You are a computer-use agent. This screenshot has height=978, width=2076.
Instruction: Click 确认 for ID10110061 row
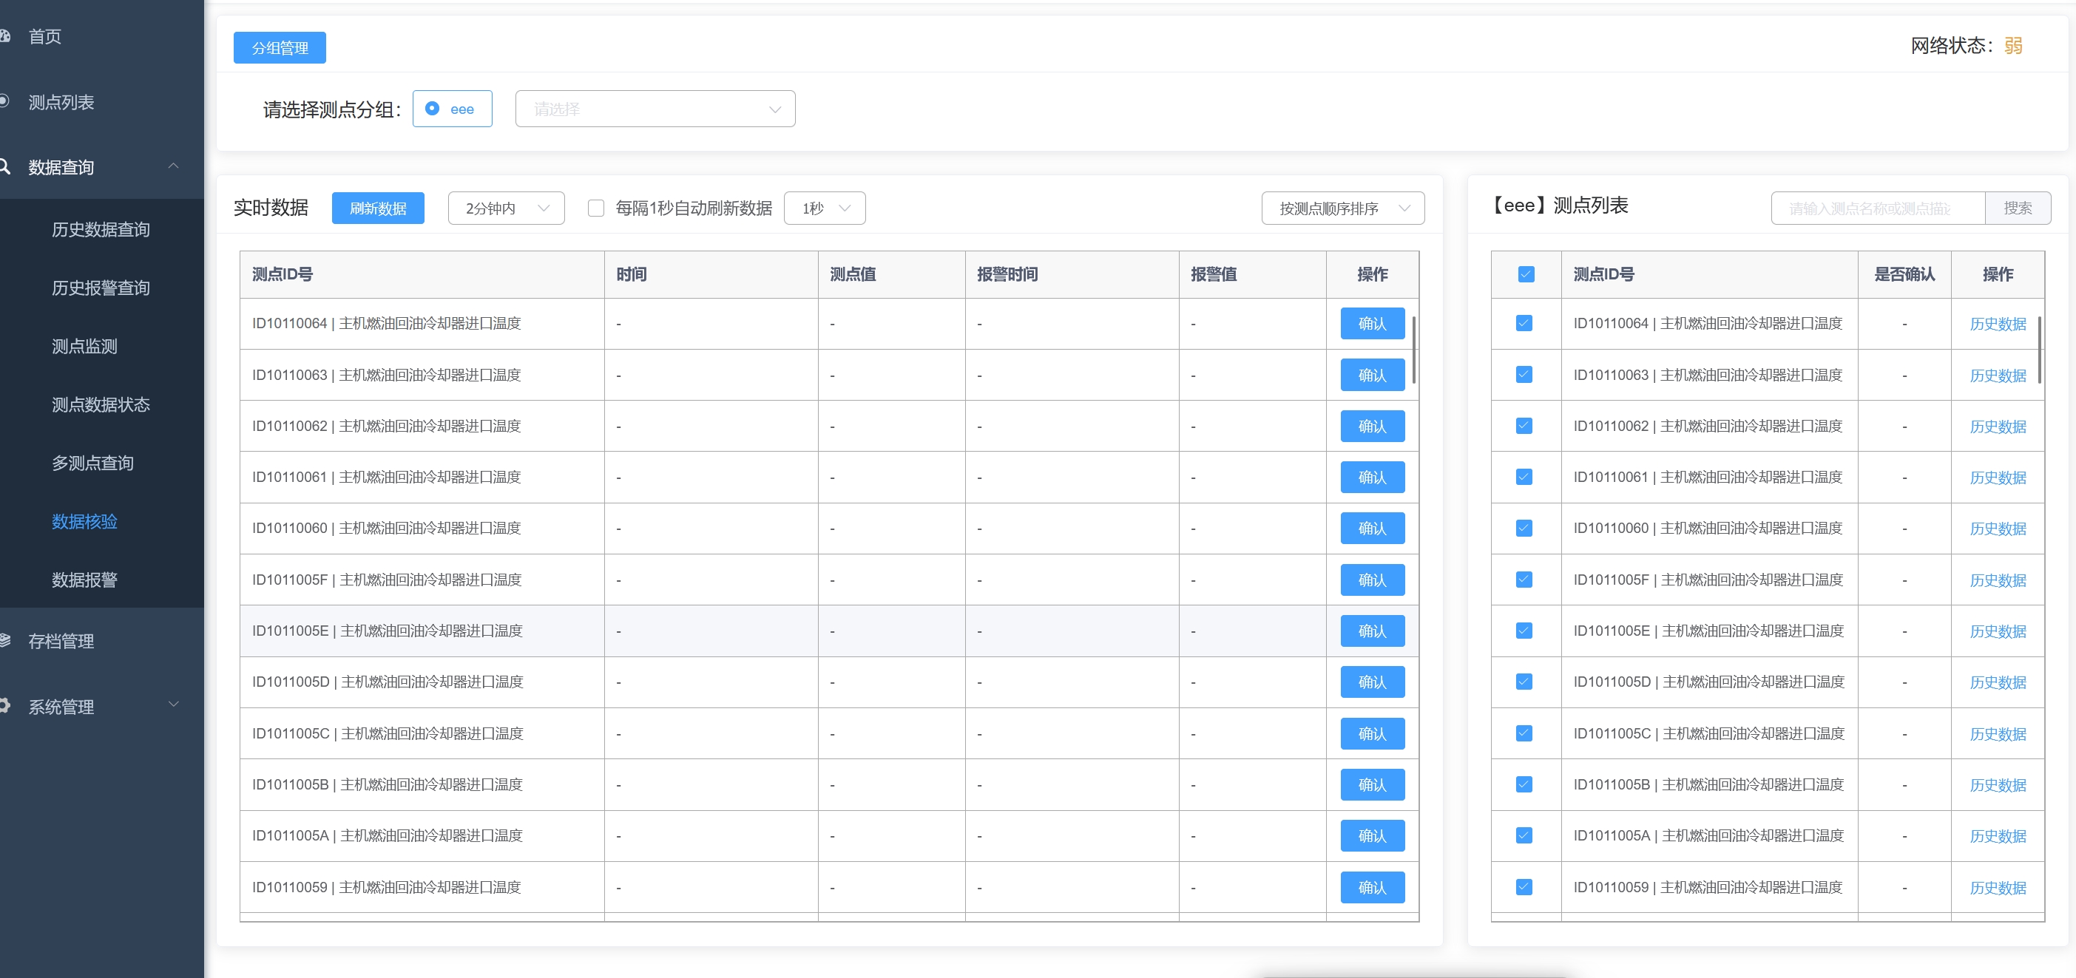1373,478
